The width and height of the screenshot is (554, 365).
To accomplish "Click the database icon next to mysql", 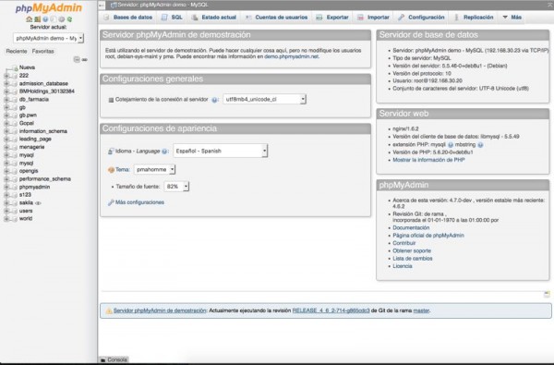I will pyautogui.click(x=14, y=163).
